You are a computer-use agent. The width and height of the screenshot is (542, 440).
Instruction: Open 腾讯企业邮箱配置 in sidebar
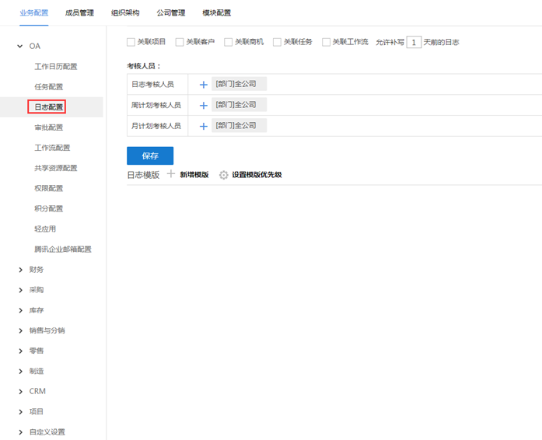(63, 250)
